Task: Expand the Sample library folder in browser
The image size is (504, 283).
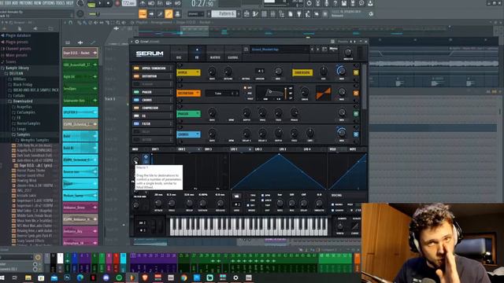Action: click(x=17, y=68)
